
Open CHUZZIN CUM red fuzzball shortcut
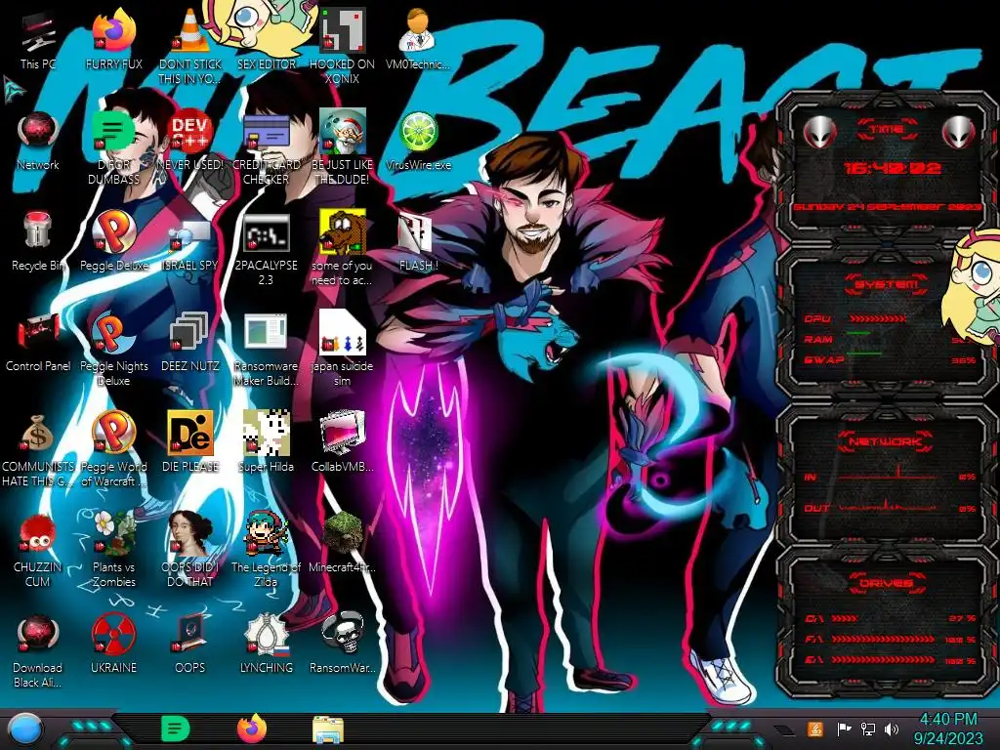[x=38, y=550]
